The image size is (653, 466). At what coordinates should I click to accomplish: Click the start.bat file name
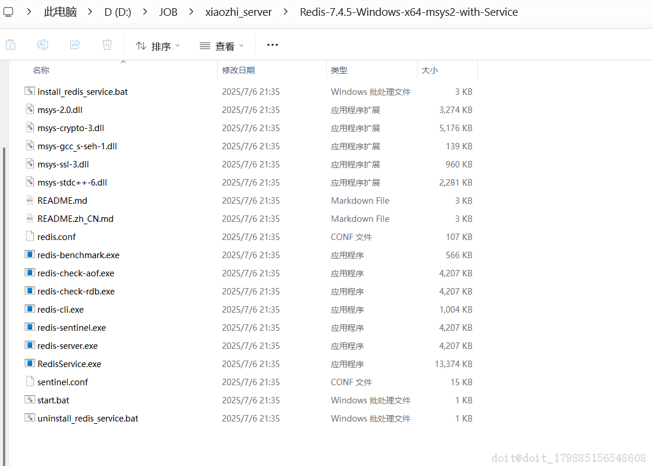(53, 400)
